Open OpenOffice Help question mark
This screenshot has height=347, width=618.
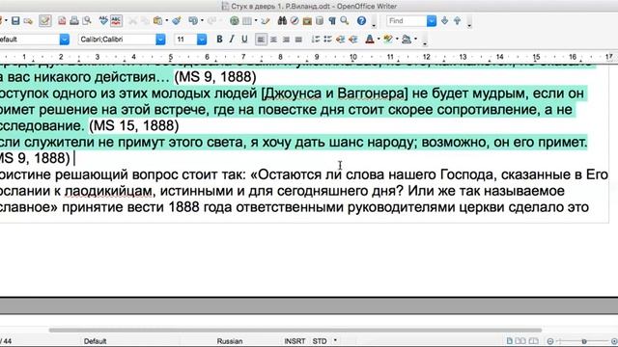pos(361,21)
